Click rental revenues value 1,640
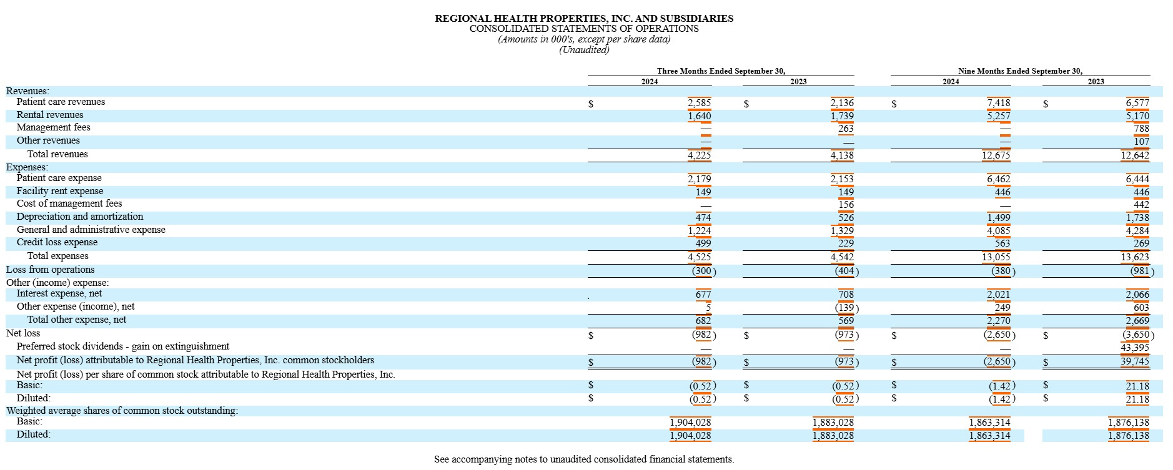This screenshot has height=470, width=1173. 699,116
